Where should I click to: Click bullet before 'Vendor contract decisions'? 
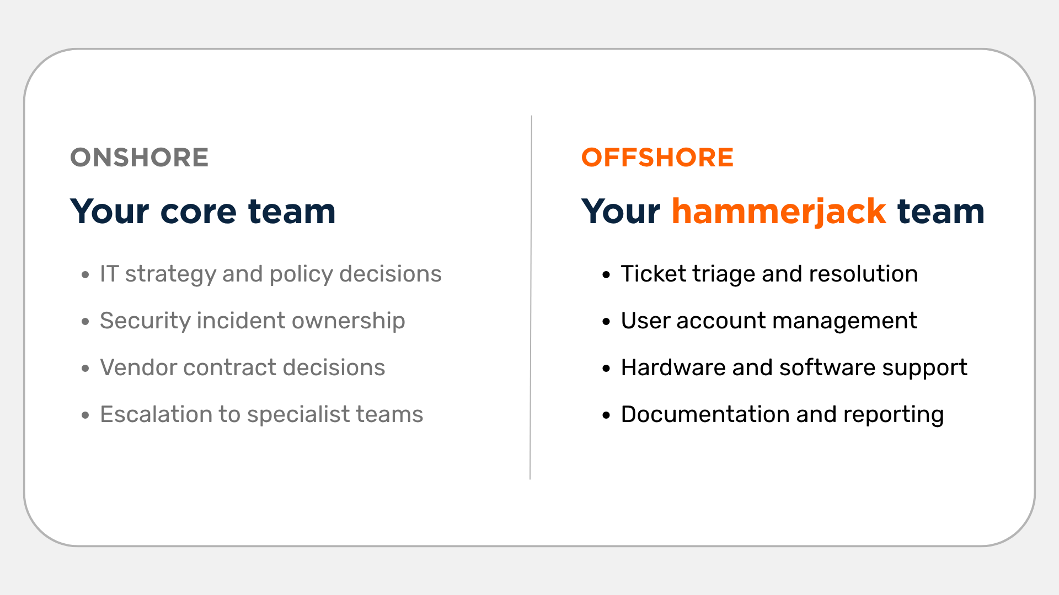tap(85, 368)
